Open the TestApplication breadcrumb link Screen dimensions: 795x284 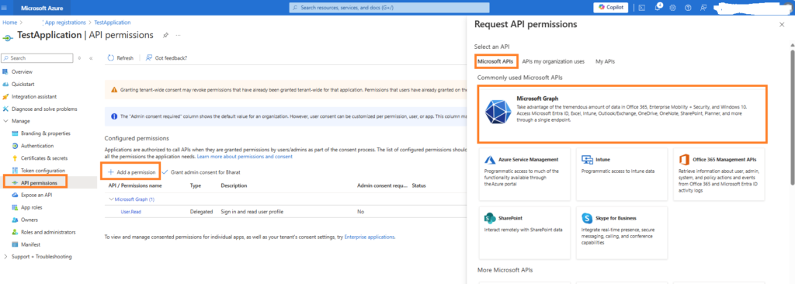[112, 23]
